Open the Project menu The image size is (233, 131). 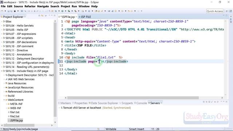(66, 7)
